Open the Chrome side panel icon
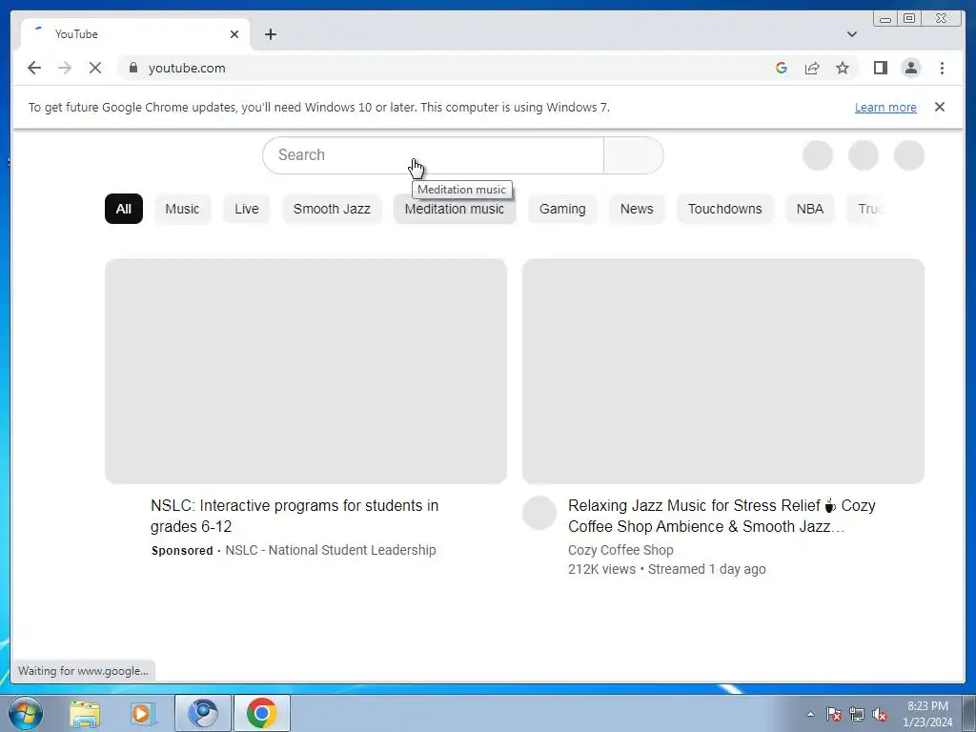Screen dimensions: 976x732 coord(880,68)
